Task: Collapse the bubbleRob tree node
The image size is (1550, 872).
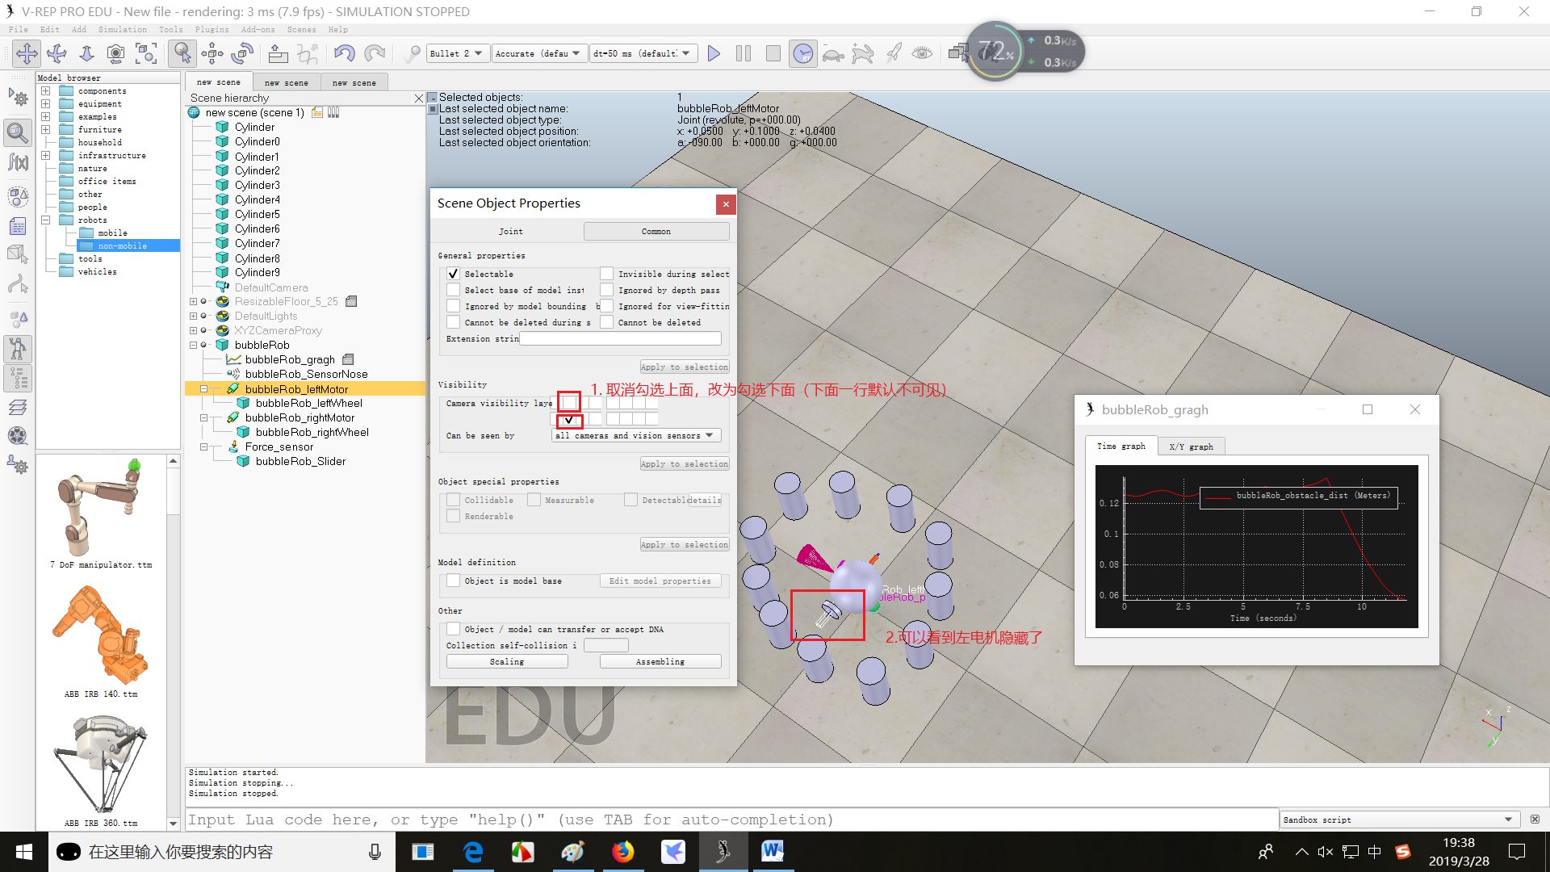Action: pyautogui.click(x=194, y=345)
